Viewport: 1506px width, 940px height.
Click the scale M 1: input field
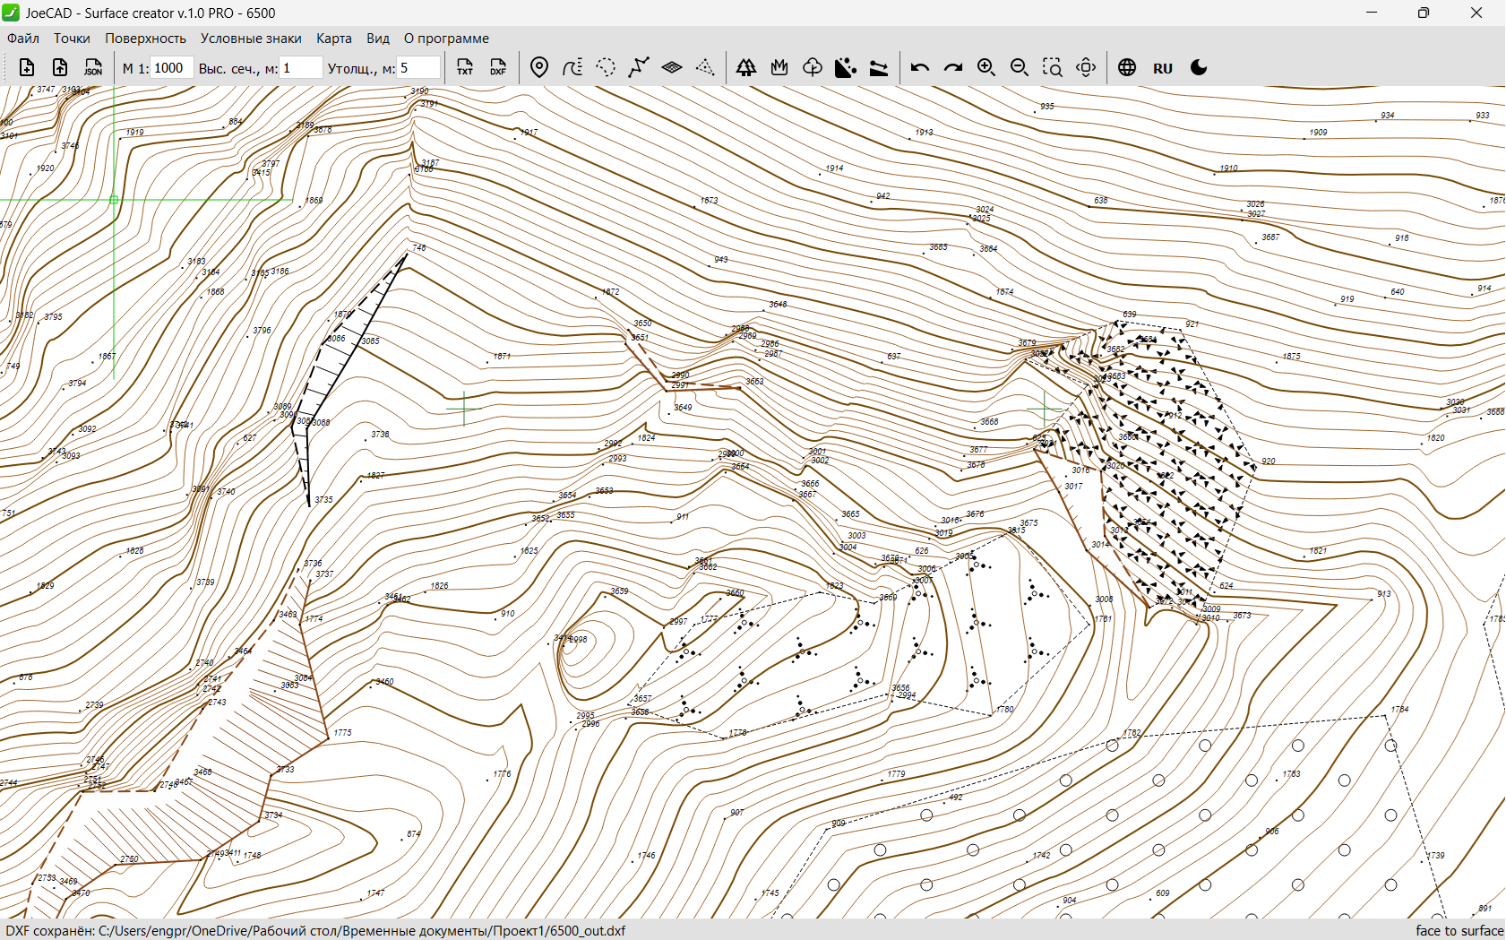click(171, 68)
